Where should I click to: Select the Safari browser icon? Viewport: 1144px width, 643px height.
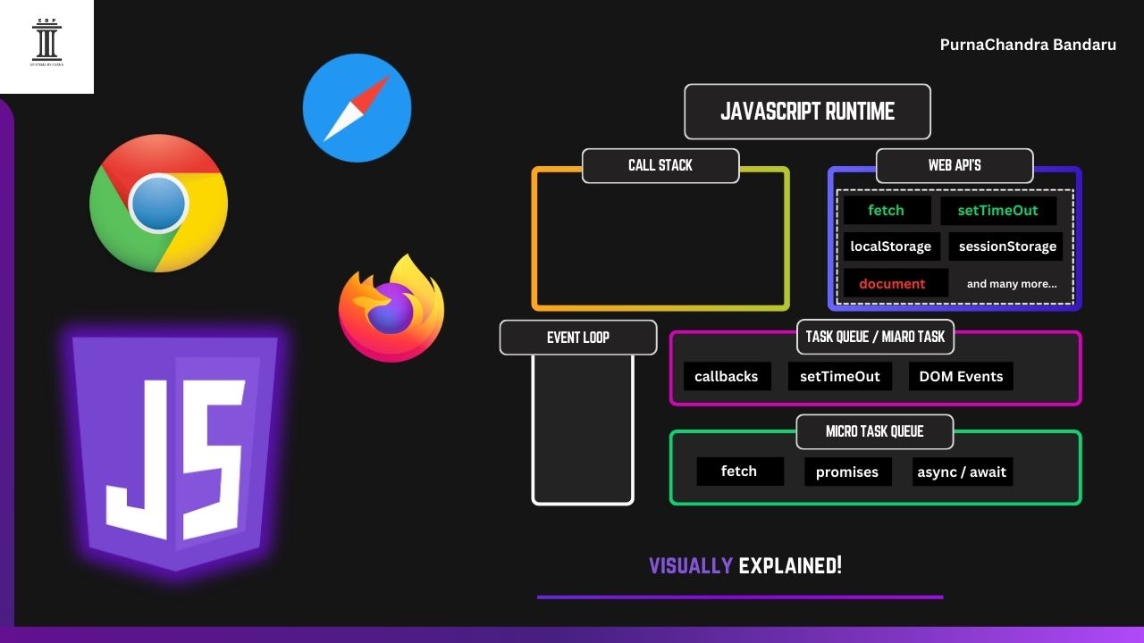coord(357,108)
